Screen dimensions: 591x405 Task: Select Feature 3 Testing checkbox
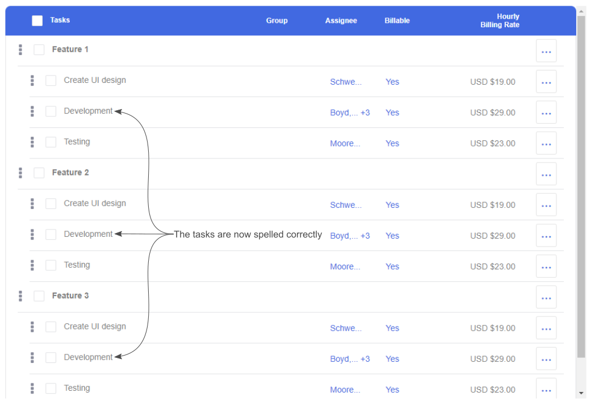click(x=51, y=389)
